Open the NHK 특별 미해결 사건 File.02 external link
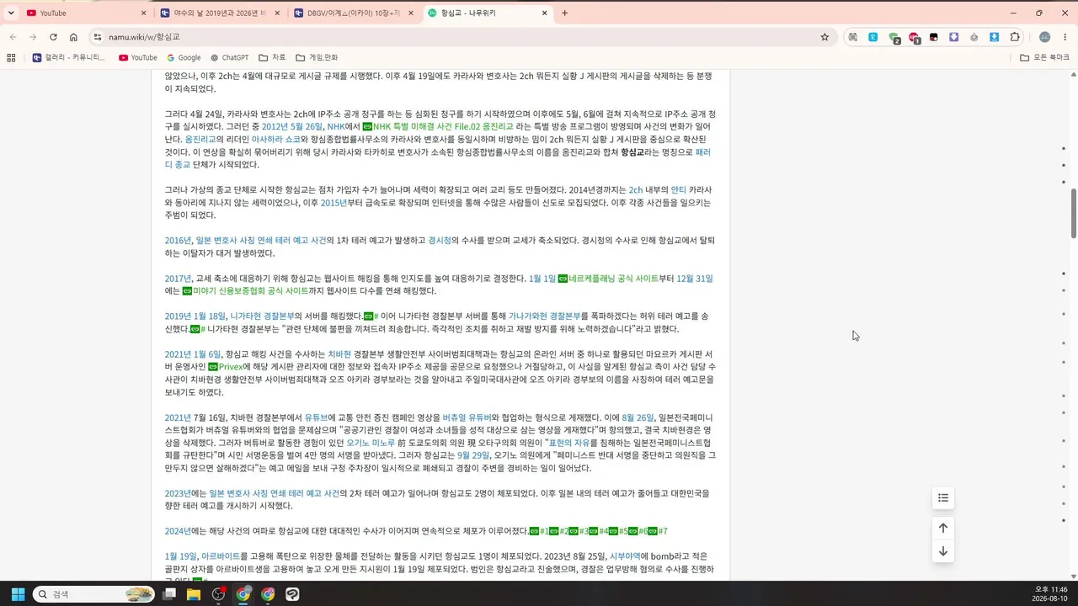 coord(437,126)
